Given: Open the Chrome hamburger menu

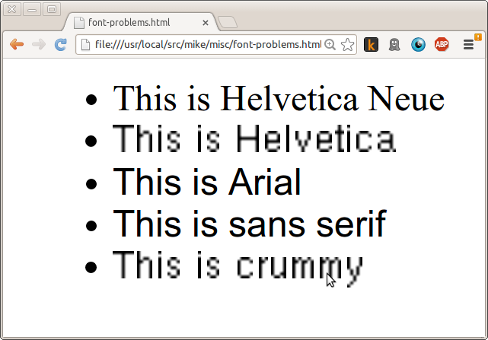Looking at the screenshot, I should click(468, 44).
